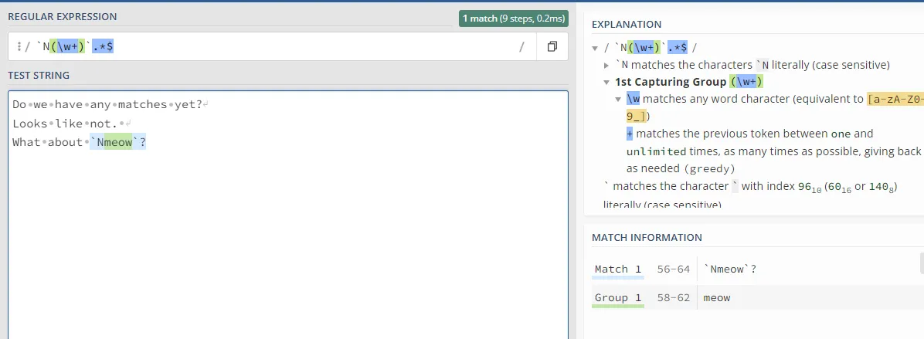The width and height of the screenshot is (924, 339).
Task: Click the [a-zA-Z0- character class highlight
Action: click(x=895, y=99)
